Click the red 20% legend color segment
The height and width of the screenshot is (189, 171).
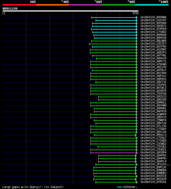pos(19,5)
